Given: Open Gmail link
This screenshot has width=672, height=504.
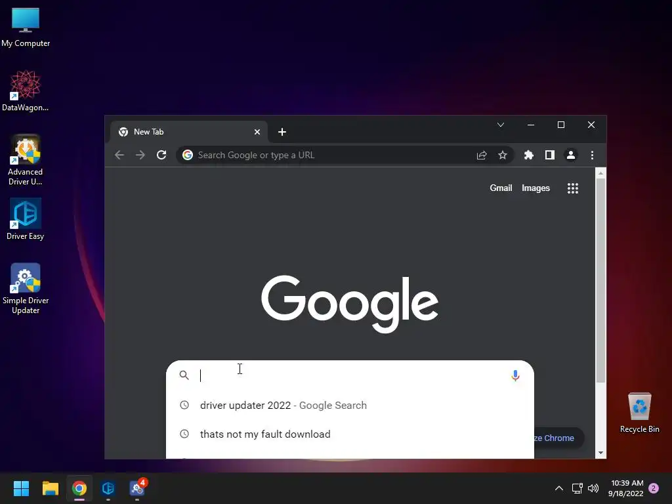Looking at the screenshot, I should (x=501, y=188).
